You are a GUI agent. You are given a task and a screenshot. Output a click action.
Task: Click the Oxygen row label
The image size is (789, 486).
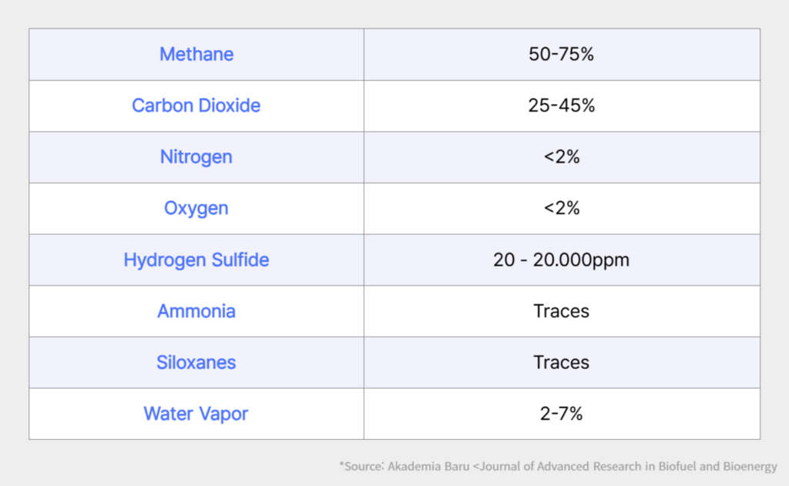tap(196, 208)
